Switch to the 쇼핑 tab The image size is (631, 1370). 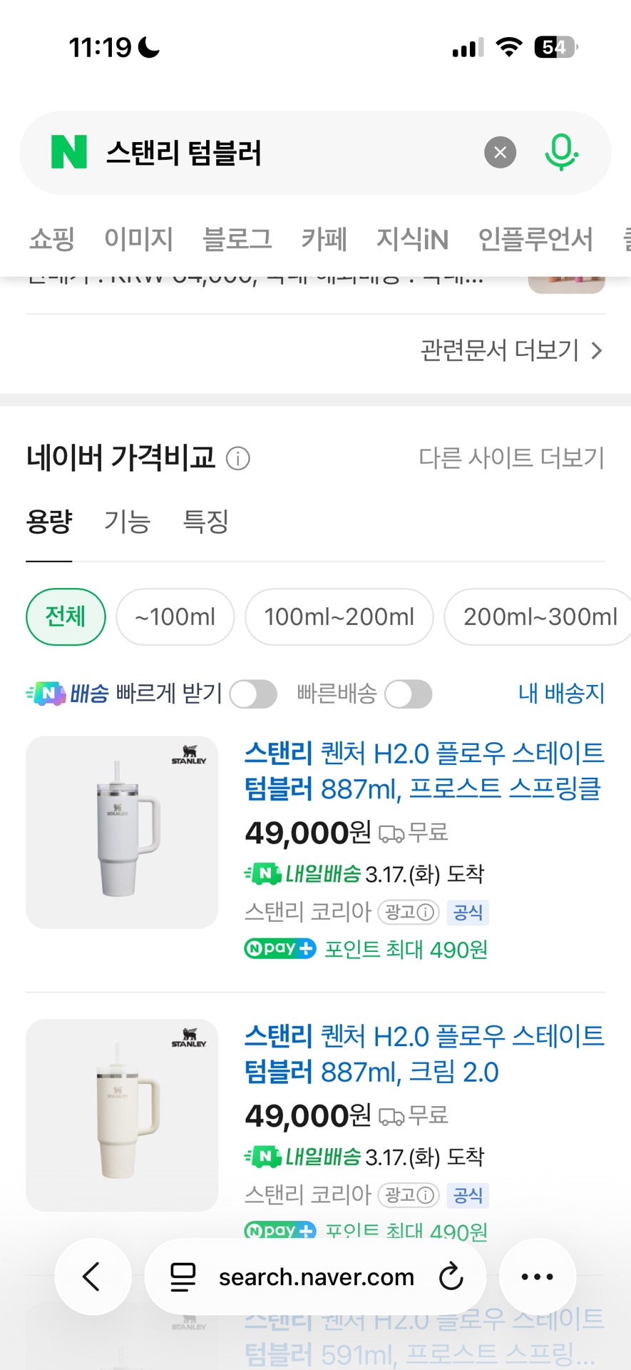tap(51, 239)
